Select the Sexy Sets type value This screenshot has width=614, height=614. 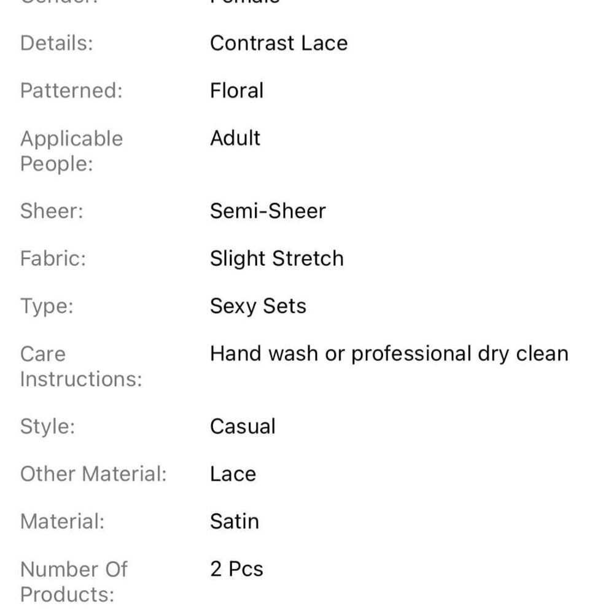click(x=258, y=306)
